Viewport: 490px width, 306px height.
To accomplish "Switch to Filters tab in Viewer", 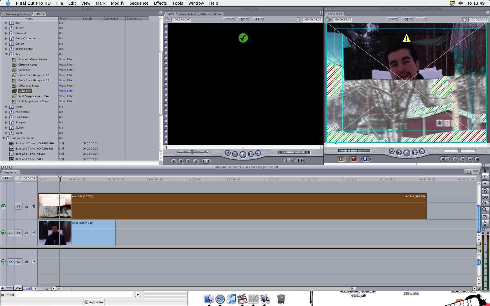I will point(205,14).
